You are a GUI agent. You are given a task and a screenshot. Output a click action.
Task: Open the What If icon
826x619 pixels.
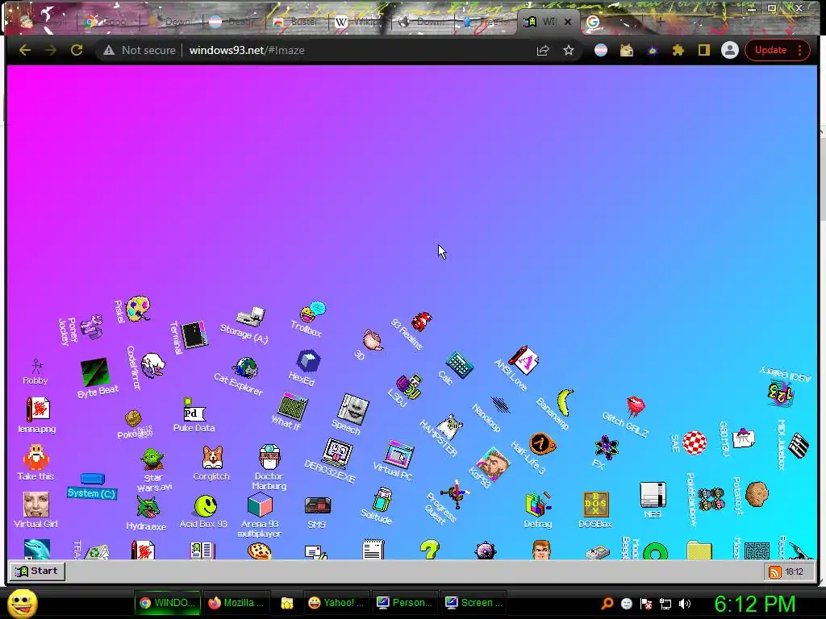(292, 406)
